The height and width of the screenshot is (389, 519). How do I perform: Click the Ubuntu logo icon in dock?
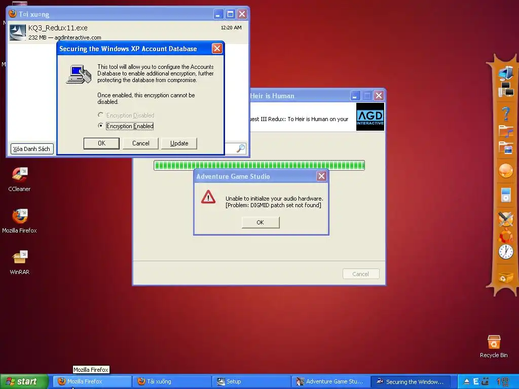coord(506,236)
